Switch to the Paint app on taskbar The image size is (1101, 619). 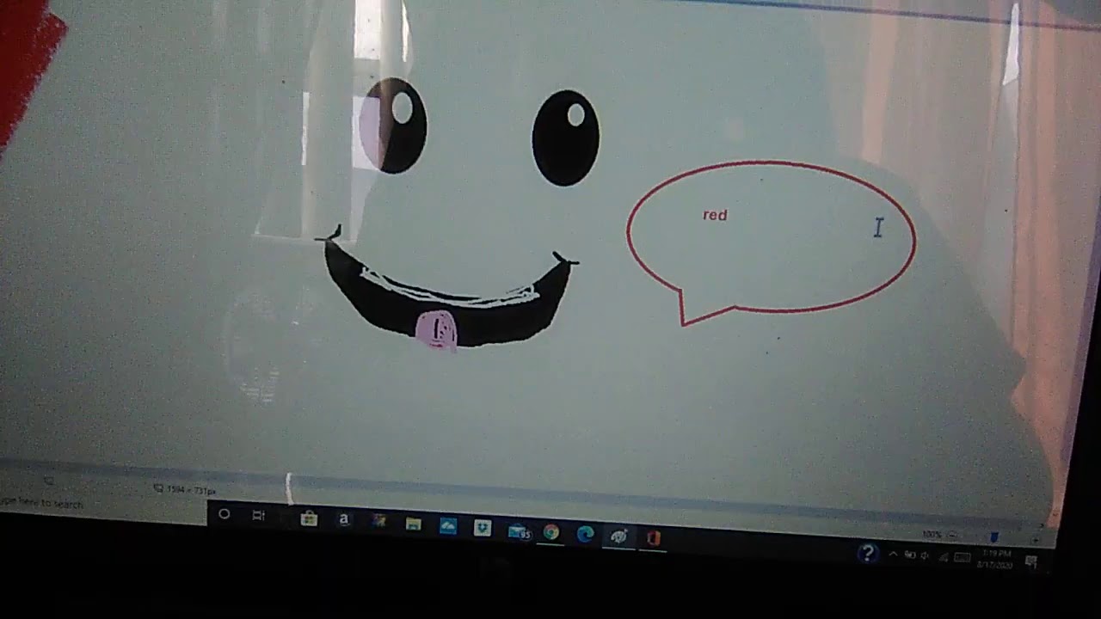[619, 536]
